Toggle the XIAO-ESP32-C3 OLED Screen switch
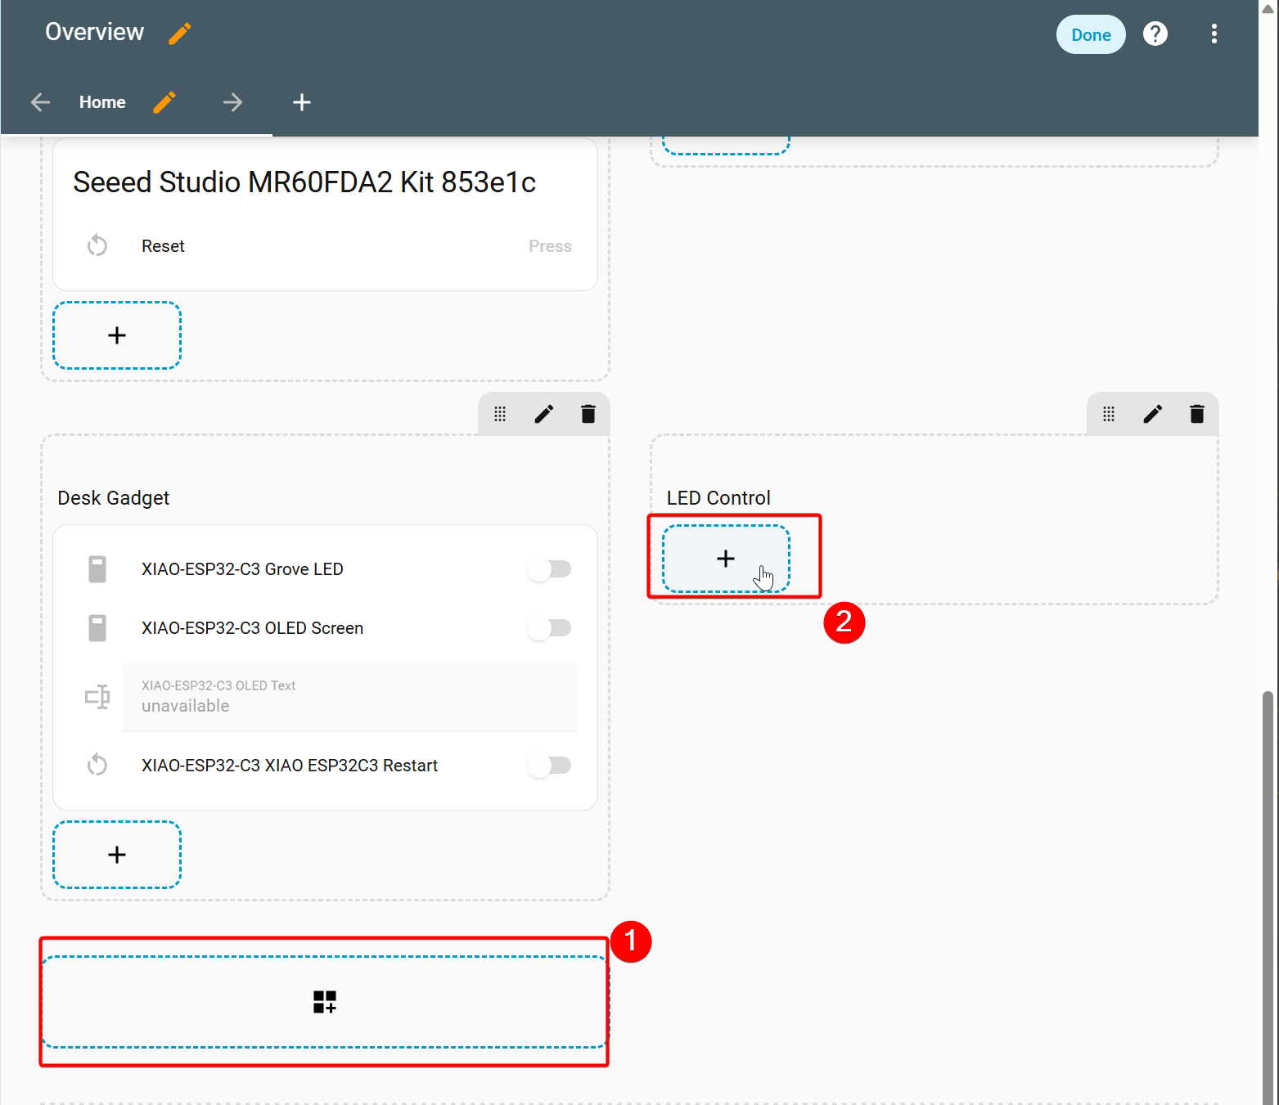Image resolution: width=1279 pixels, height=1105 pixels. (549, 628)
